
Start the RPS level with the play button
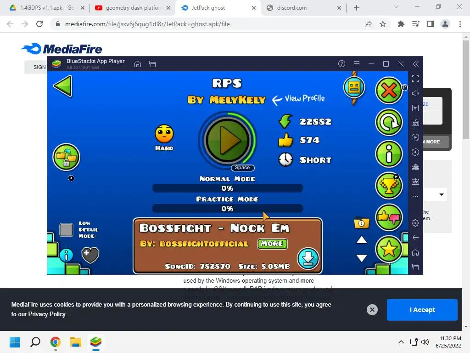[228, 140]
